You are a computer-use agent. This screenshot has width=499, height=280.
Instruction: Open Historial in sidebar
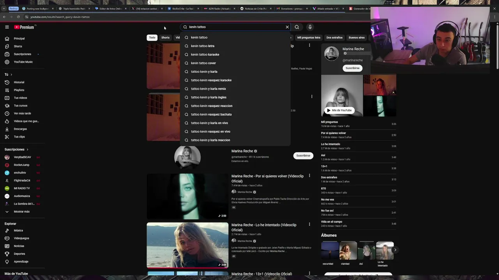19,82
